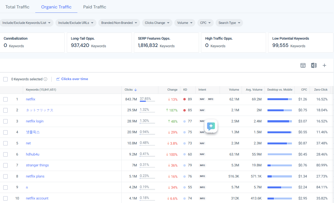Screen dimensions: 334x203
Task: Click red KD dot for netflix
Action: click(184, 99)
